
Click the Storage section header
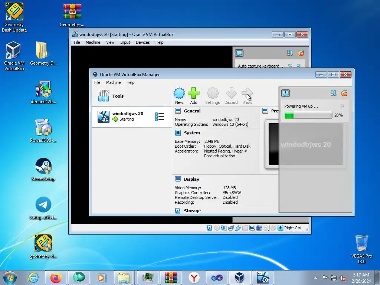point(192,211)
